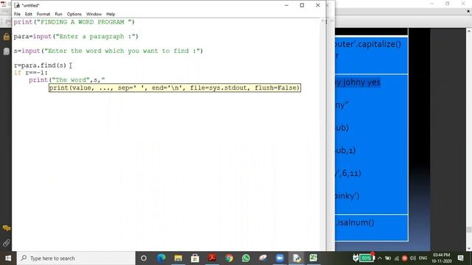Viewport: 472px width, 265px height.
Task: Click the red recording icon in tray
Action: (405, 258)
